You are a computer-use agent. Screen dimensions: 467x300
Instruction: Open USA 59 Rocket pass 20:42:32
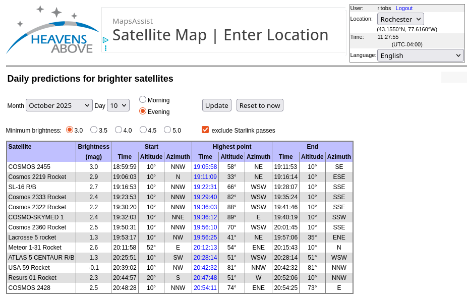[205, 268]
